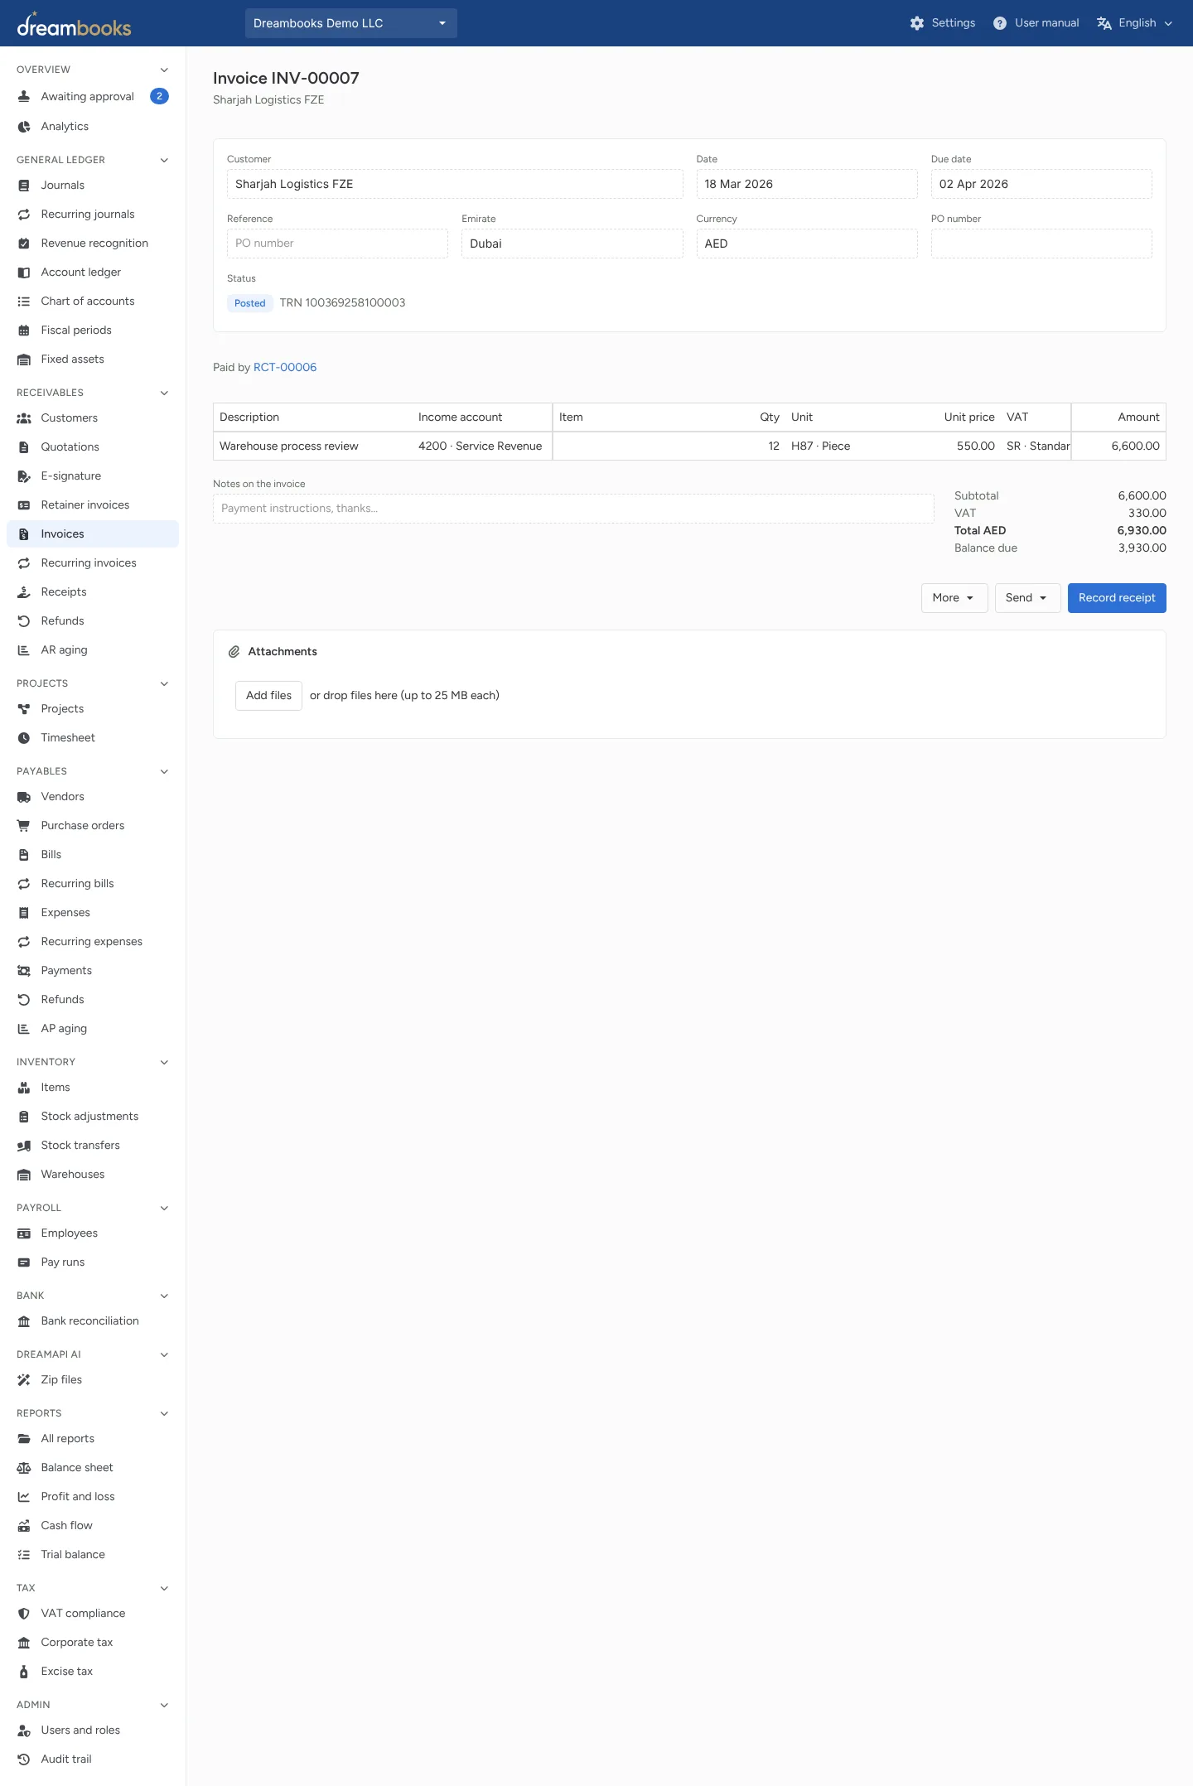
Task: Open receipt link RCT-00006
Action: pos(285,368)
